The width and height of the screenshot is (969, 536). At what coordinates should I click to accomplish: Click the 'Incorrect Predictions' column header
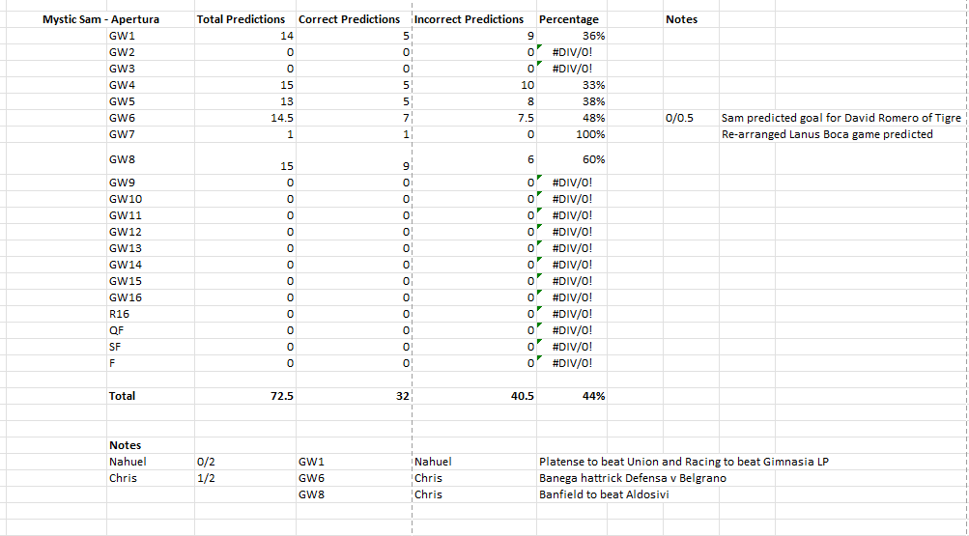click(470, 19)
